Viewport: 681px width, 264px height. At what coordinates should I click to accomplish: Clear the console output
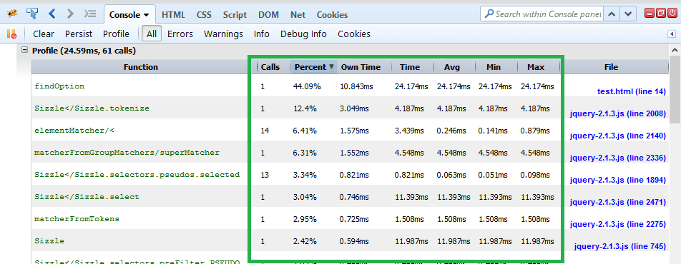pyautogui.click(x=44, y=34)
